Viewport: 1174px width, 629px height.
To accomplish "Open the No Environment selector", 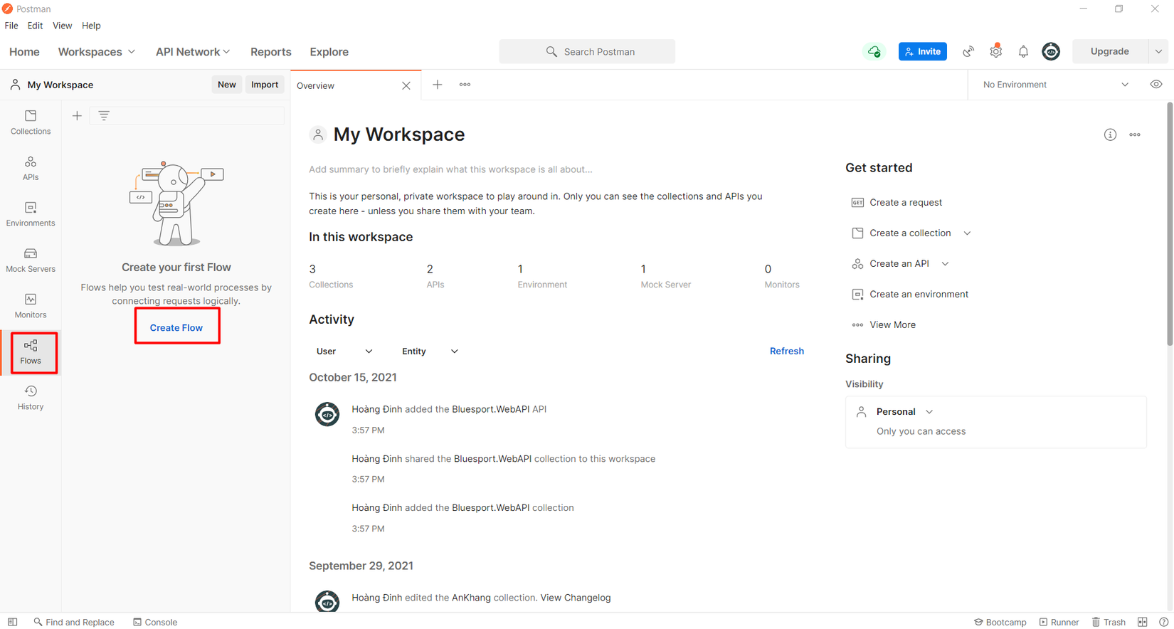I will click(1055, 85).
